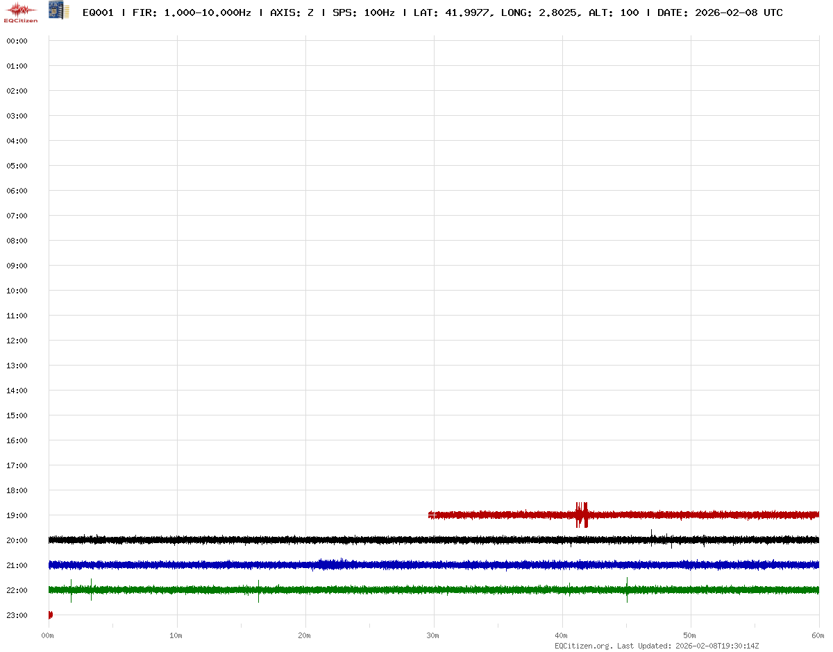Select the 00:00 hour label
This screenshot has width=833, height=652.
pyautogui.click(x=17, y=41)
